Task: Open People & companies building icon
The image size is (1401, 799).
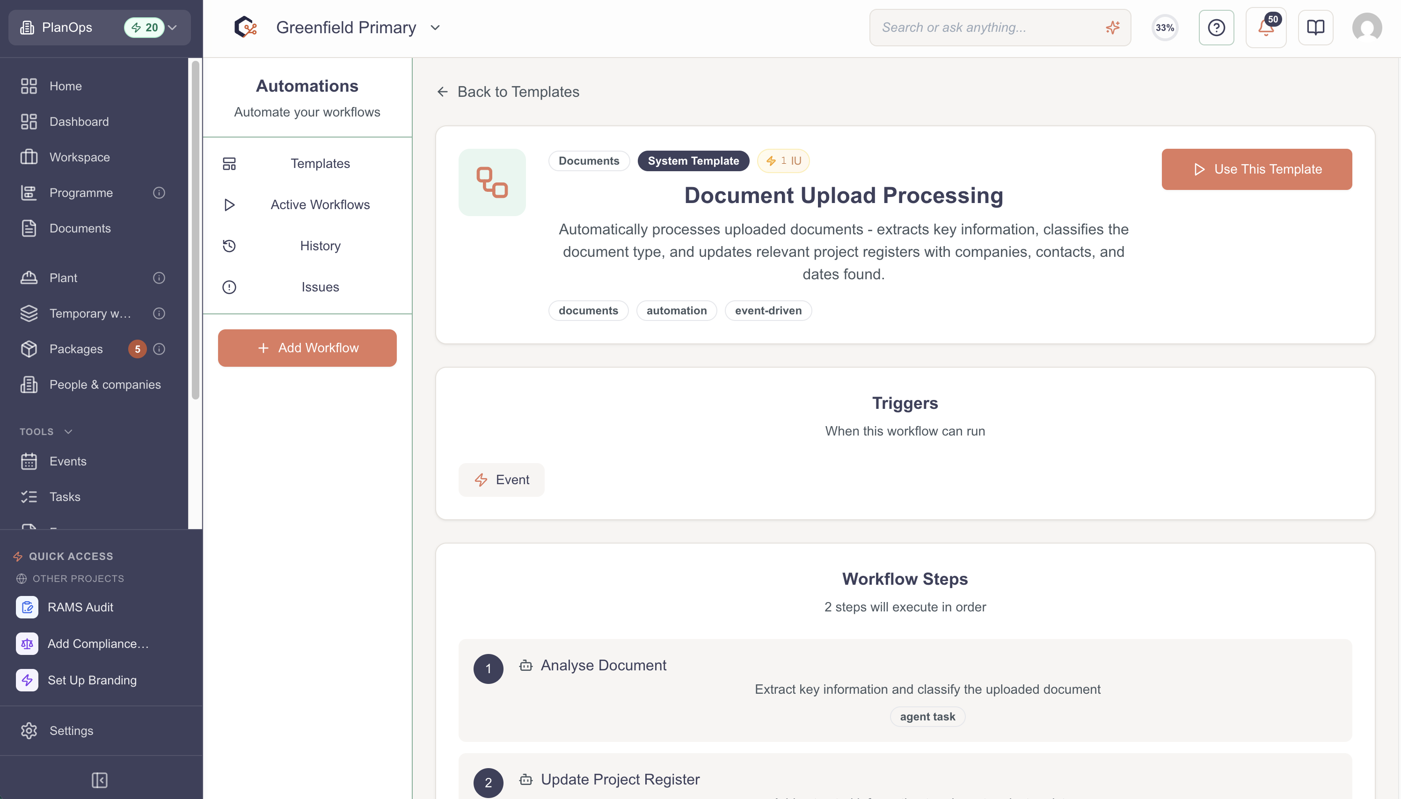Action: pos(29,385)
